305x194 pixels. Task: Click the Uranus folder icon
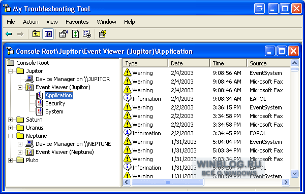(20, 128)
